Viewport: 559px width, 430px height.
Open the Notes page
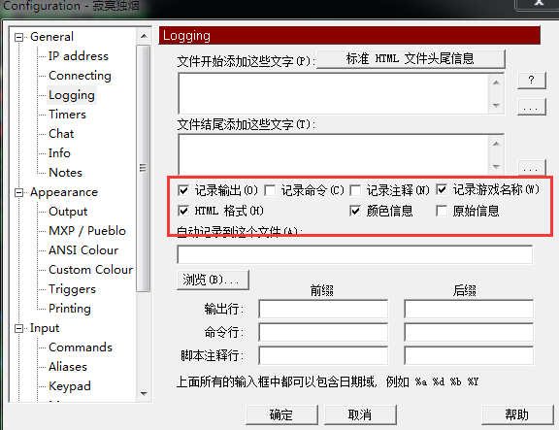pos(65,173)
